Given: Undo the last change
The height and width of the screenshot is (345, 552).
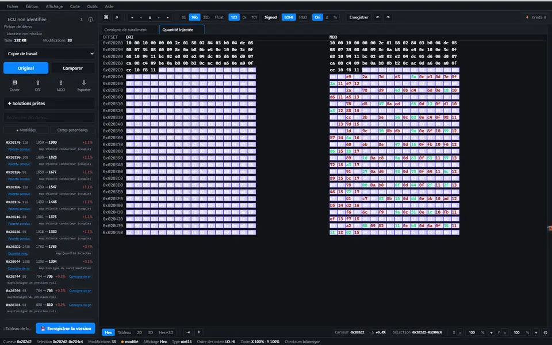Looking at the screenshot, I should pos(378,17).
